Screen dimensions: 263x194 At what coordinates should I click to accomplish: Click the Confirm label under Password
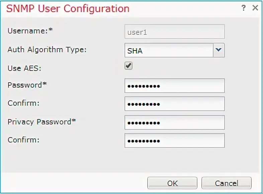(23, 103)
